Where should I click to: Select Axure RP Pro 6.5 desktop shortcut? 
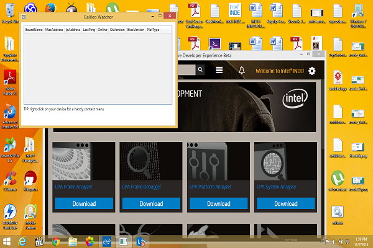(x=10, y=149)
